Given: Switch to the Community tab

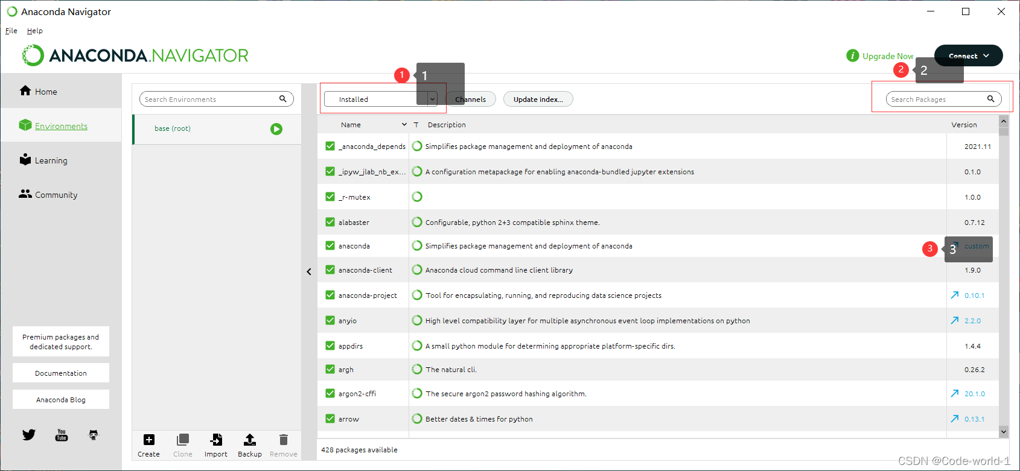Looking at the screenshot, I should (61, 194).
